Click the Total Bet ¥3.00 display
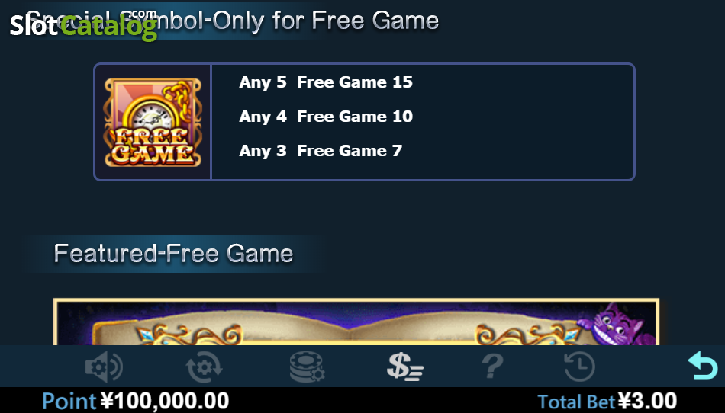 pyautogui.click(x=607, y=401)
